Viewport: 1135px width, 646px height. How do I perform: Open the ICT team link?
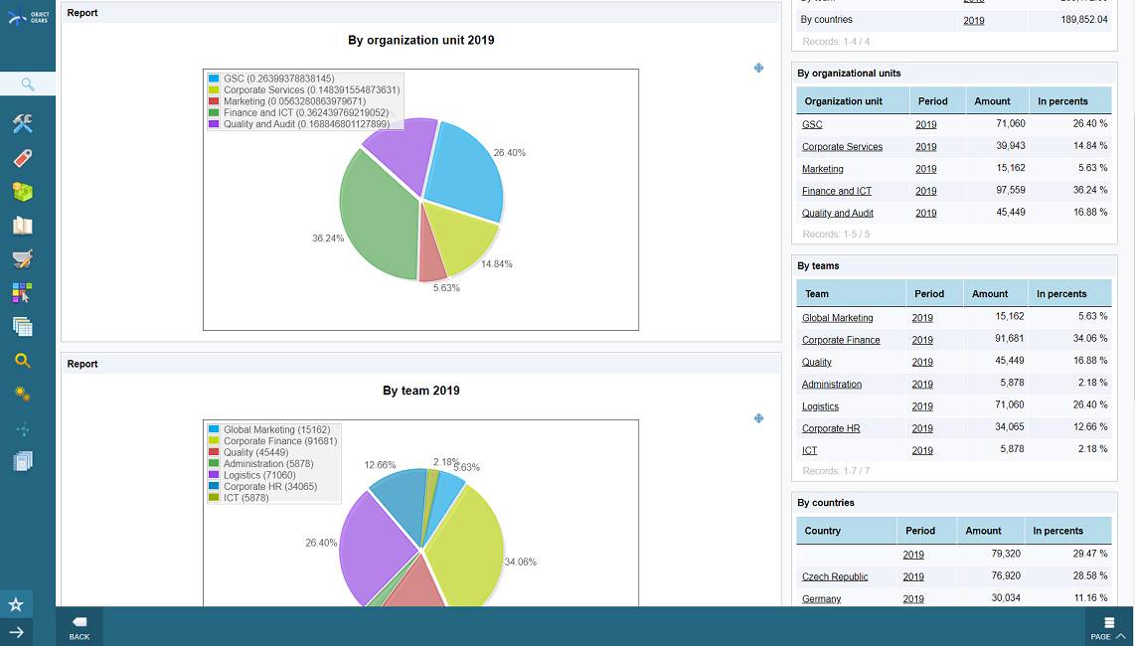click(809, 450)
